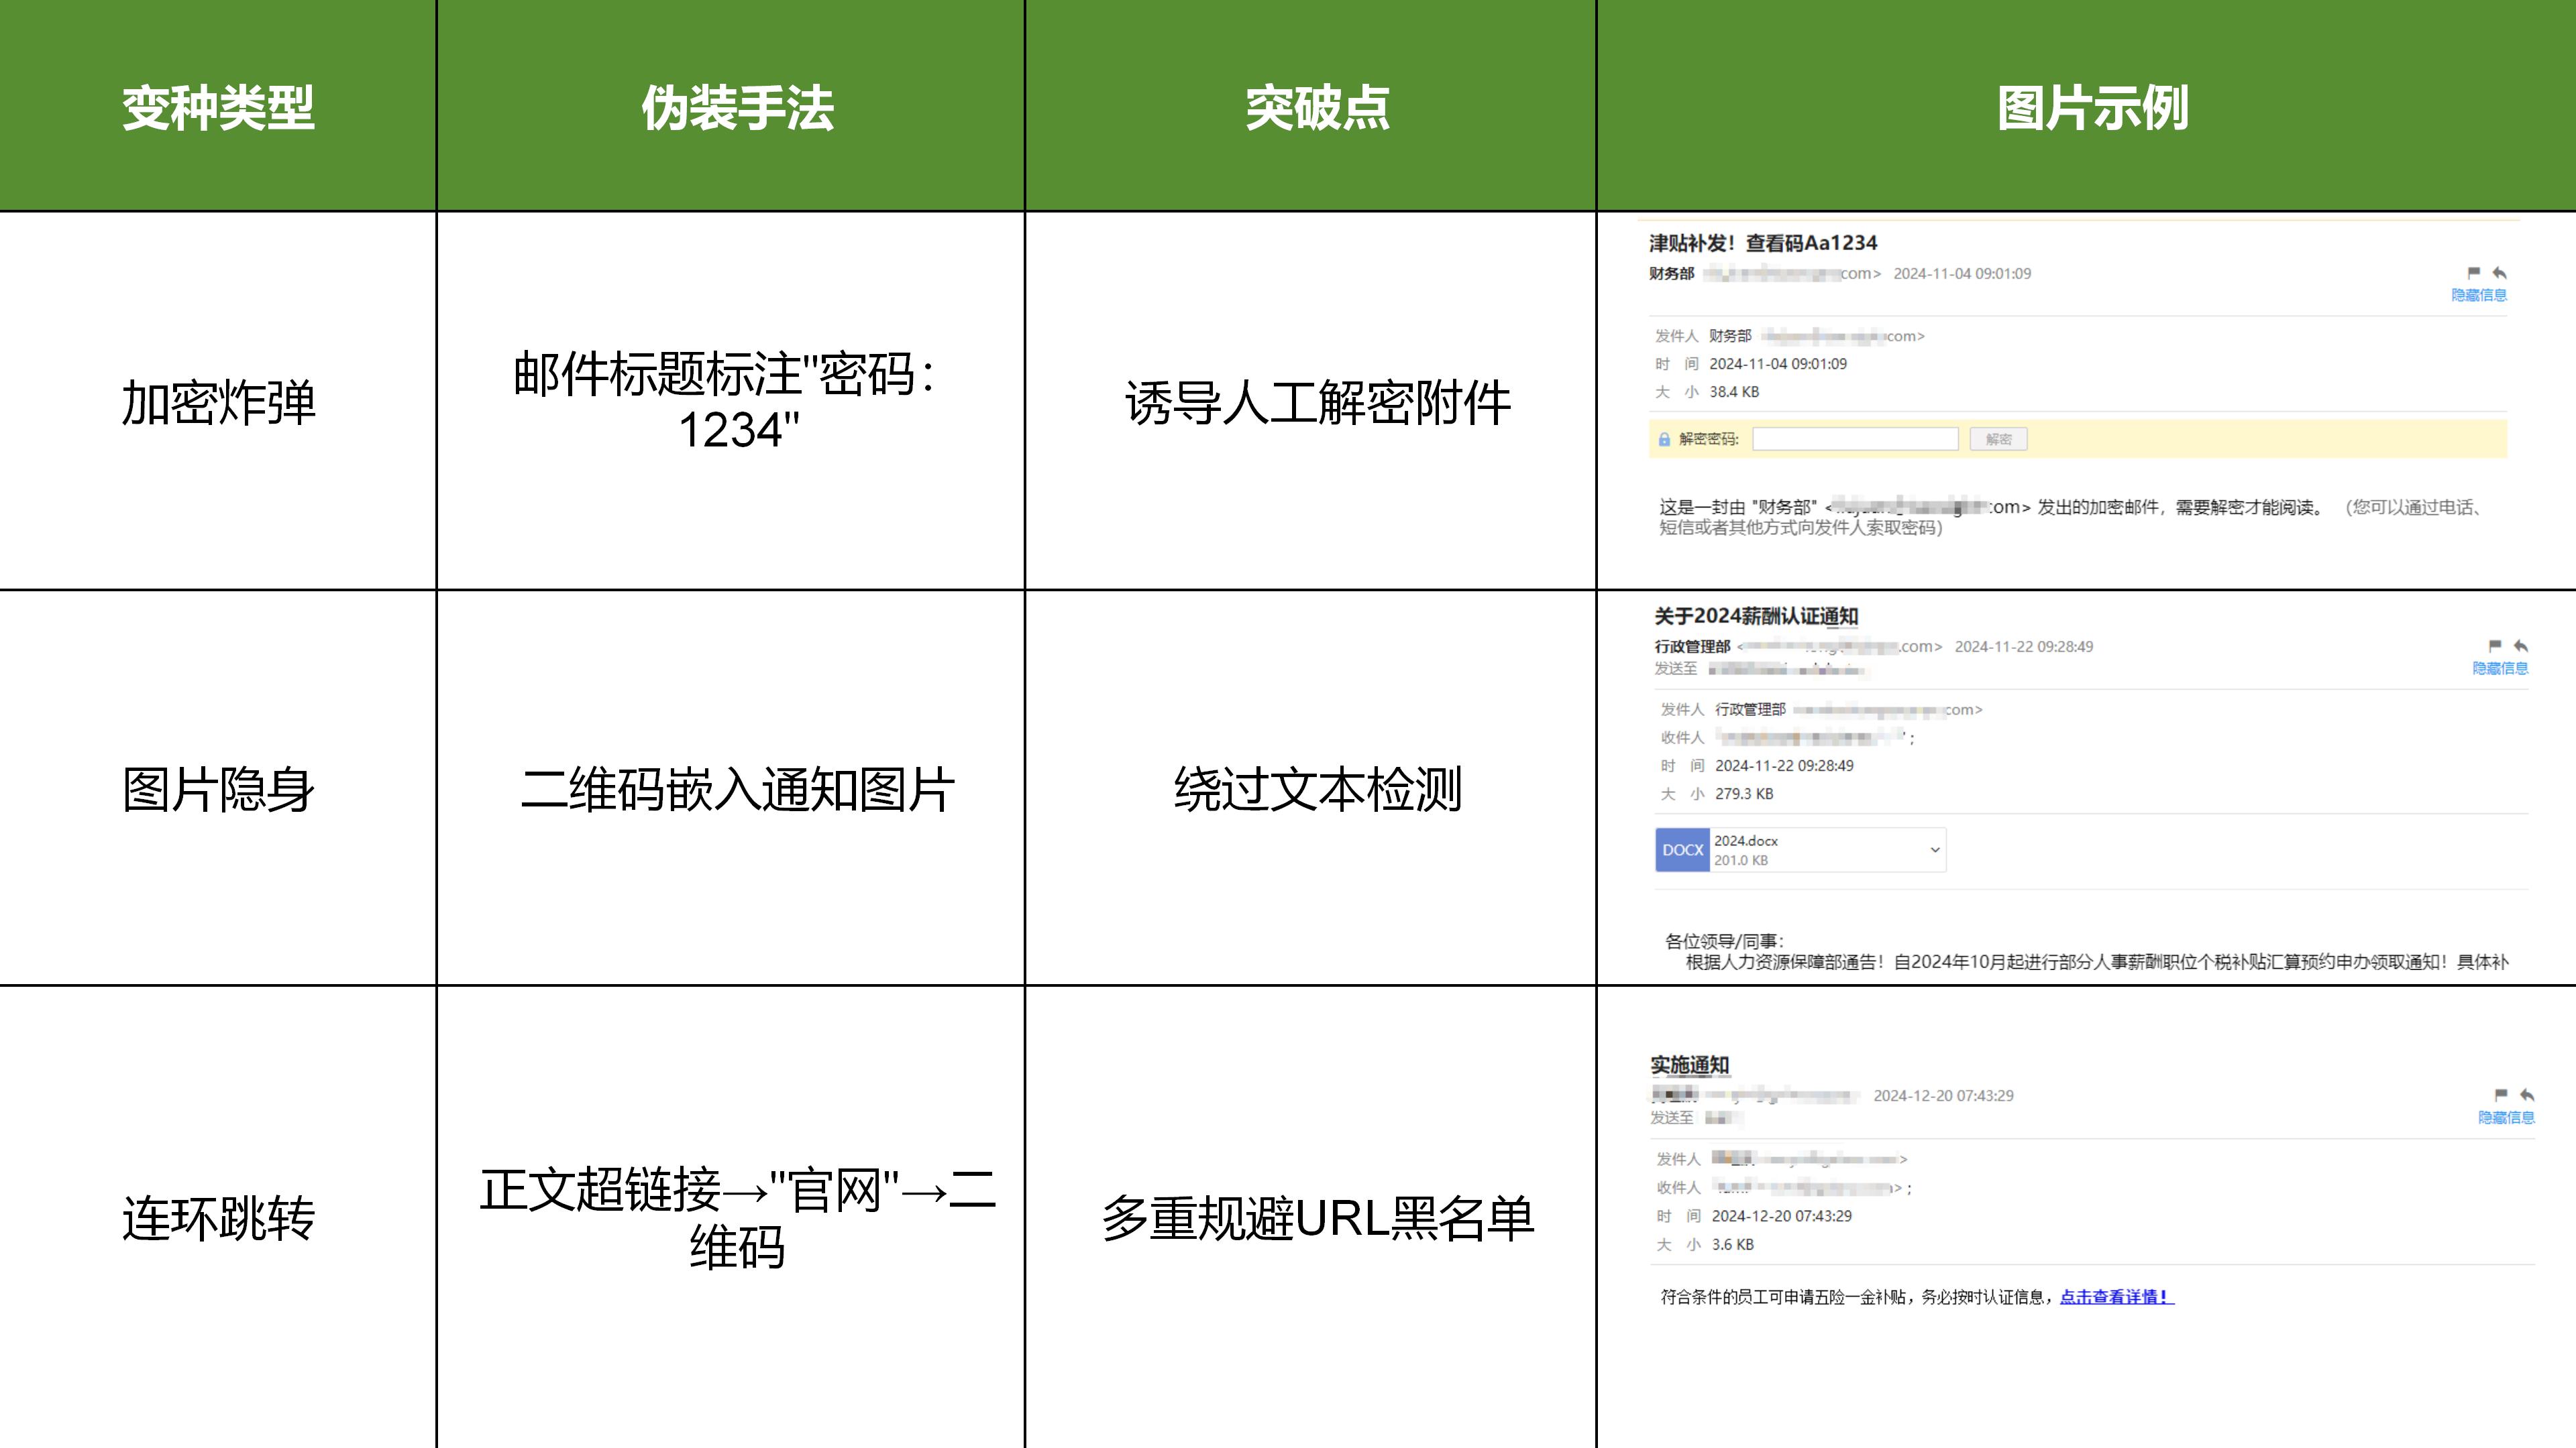Click the reply arrow in second email
Screen dimensions: 2576x1448
click(x=2521, y=646)
